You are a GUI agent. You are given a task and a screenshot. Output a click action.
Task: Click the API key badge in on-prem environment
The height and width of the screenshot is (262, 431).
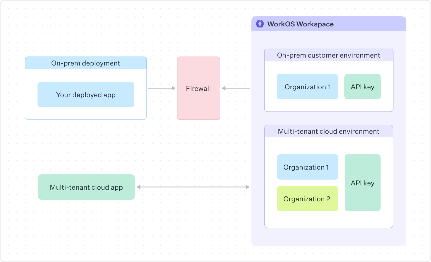(362, 87)
